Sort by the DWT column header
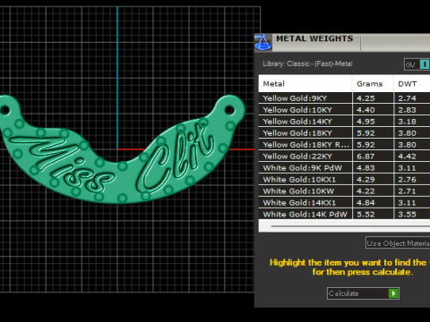The width and height of the screenshot is (430, 322). pyautogui.click(x=412, y=84)
